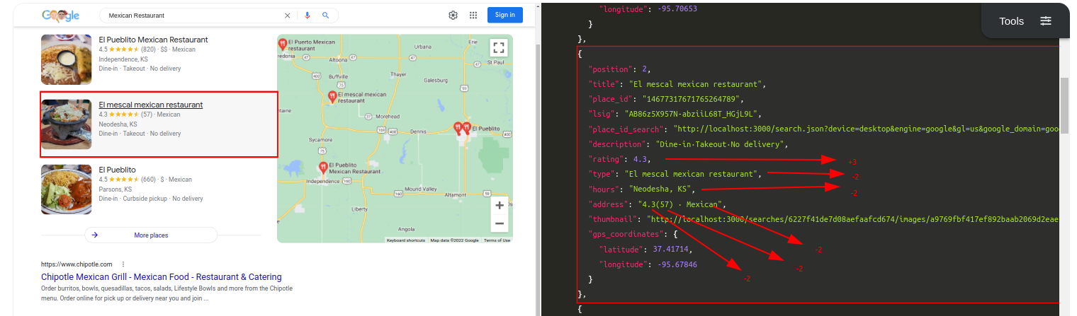Start voice search with microphone icon
This screenshot has width=1077, height=316.
tap(308, 15)
